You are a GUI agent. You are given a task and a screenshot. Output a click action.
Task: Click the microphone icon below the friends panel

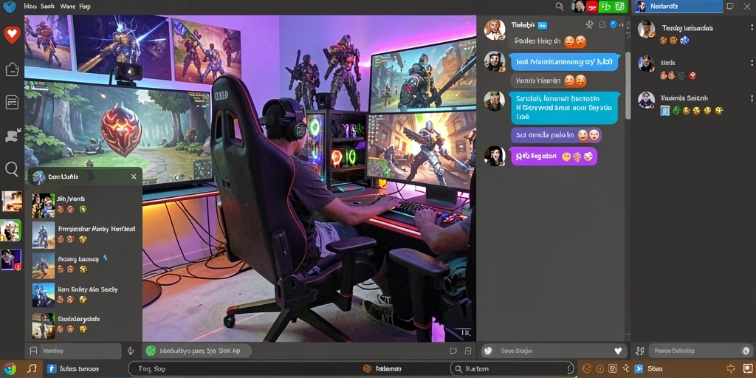pos(131,351)
